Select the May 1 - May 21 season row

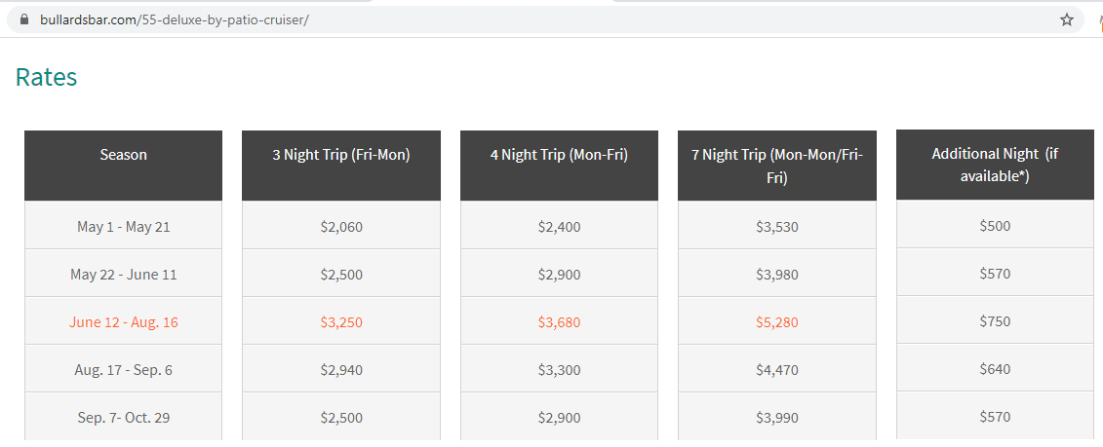point(123,226)
